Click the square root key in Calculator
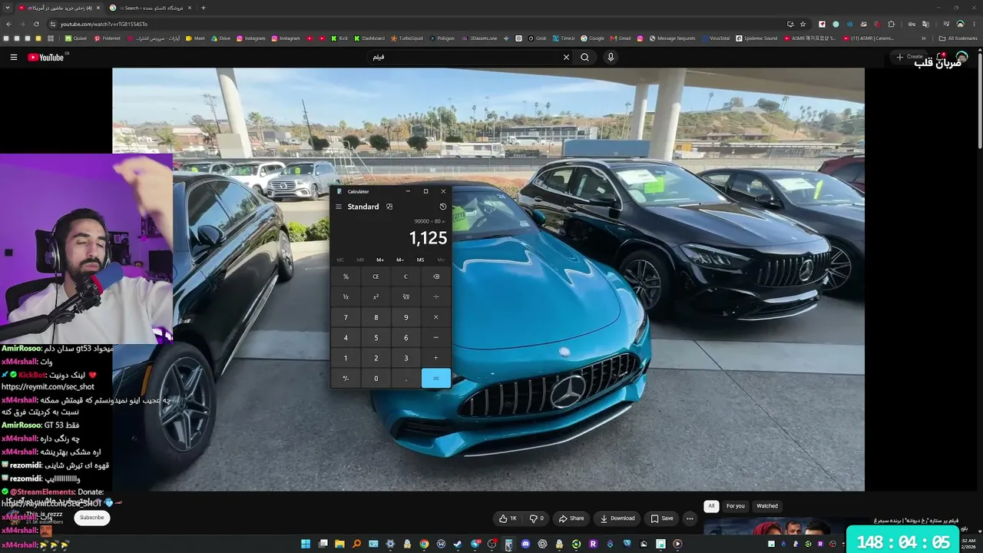This screenshot has height=553, width=983. (x=405, y=296)
